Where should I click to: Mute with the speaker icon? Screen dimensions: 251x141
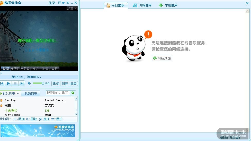tap(29, 83)
